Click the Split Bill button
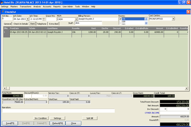Screen dimensions: 191x127 90,118
